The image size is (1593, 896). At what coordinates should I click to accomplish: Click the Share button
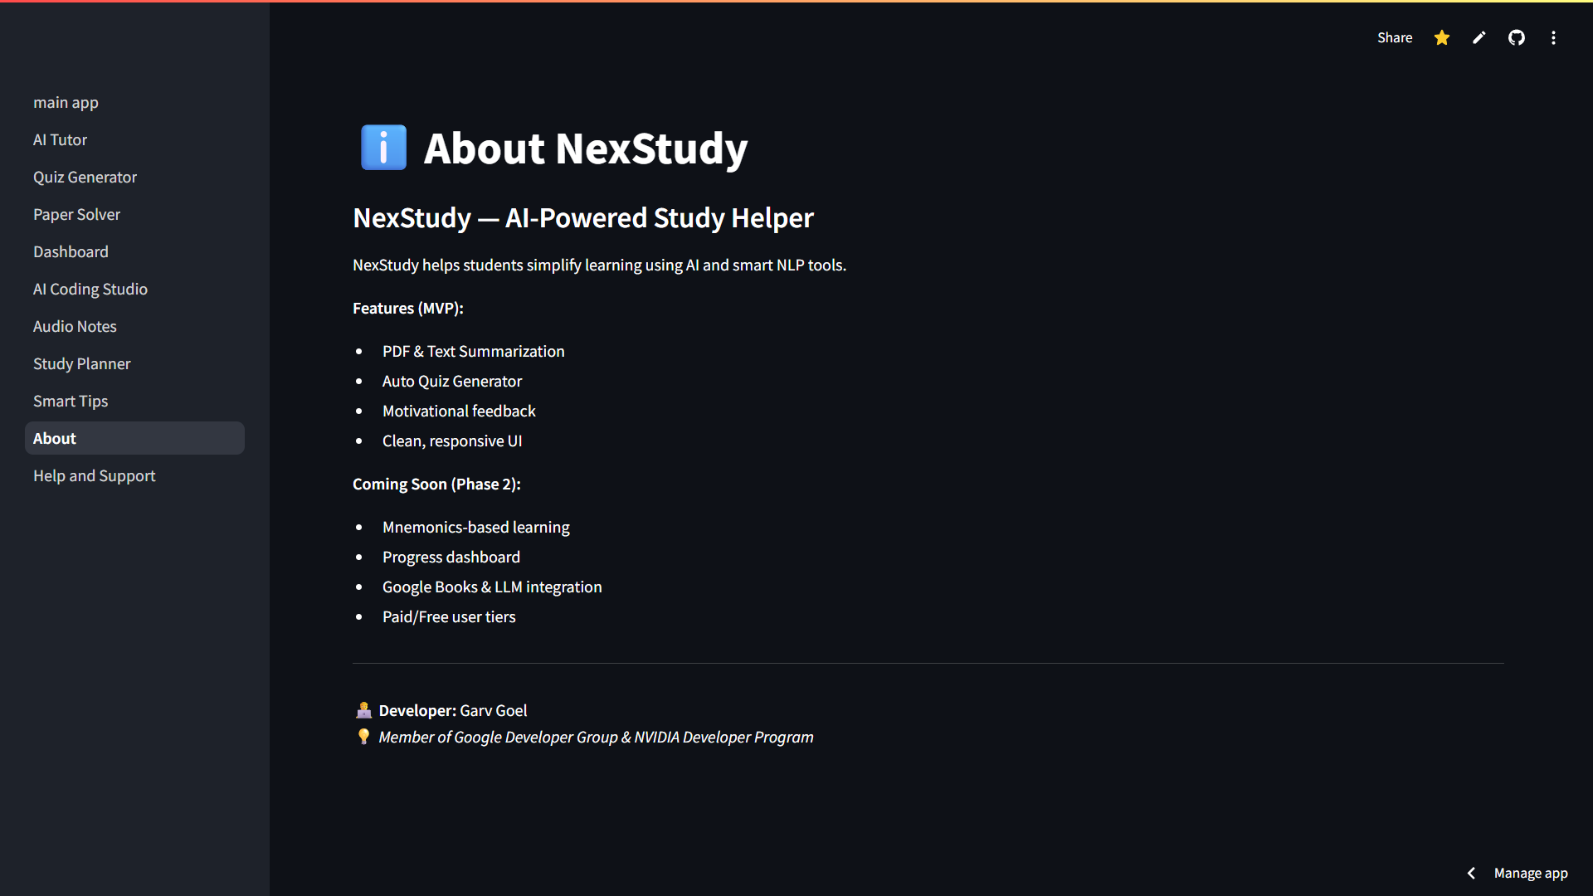tap(1395, 37)
